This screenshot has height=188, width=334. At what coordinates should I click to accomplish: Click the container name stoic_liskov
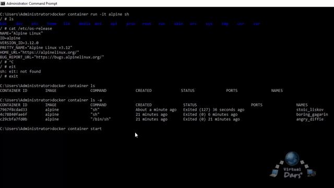point(309,110)
